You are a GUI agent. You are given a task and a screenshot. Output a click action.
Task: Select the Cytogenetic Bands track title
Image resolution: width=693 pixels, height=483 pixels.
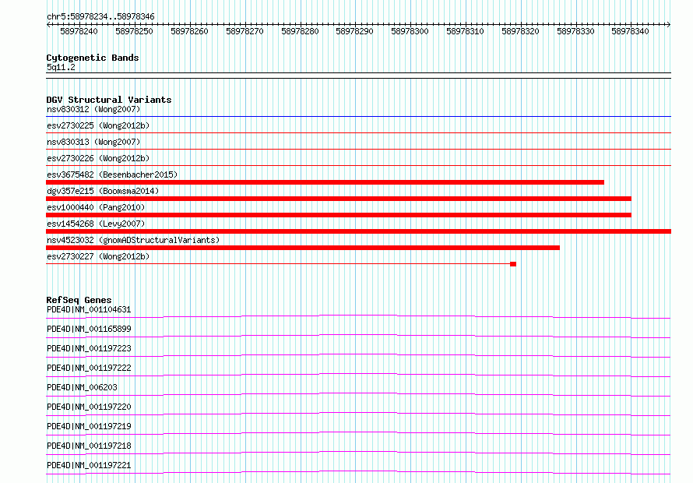pos(93,58)
